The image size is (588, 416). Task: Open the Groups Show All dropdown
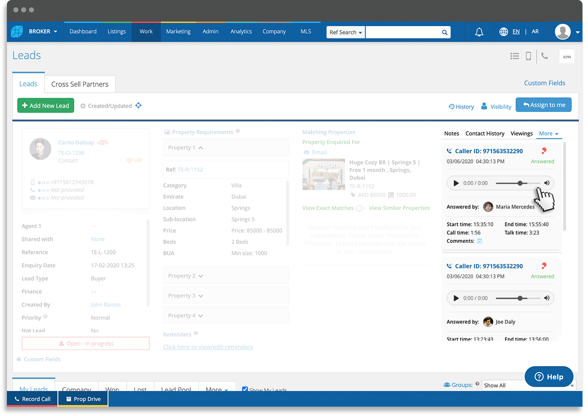coord(528,385)
